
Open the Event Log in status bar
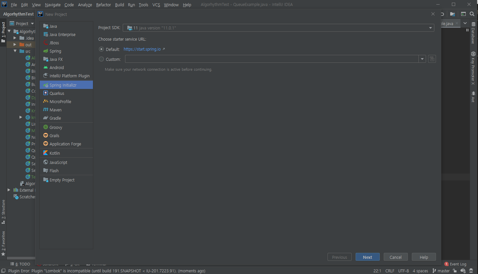456,264
